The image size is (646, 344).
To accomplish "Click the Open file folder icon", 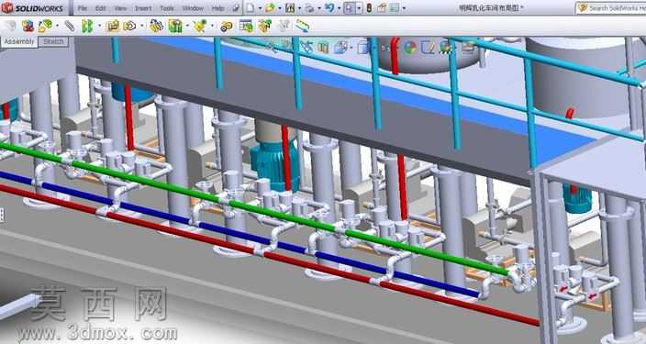I will (x=270, y=8).
